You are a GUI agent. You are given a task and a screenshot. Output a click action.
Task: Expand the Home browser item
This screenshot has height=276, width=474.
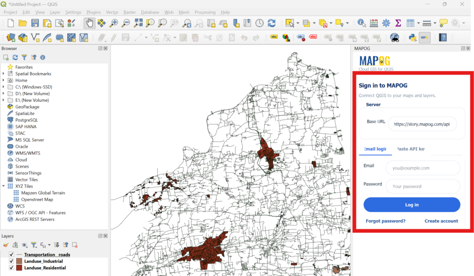pyautogui.click(x=3, y=80)
